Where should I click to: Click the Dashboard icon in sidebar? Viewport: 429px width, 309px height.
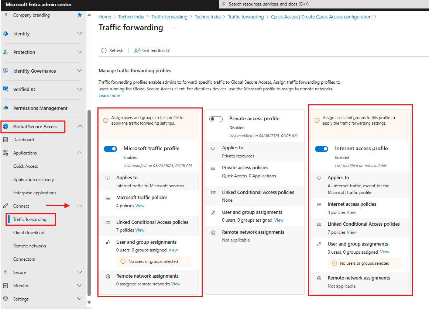(x=6, y=140)
